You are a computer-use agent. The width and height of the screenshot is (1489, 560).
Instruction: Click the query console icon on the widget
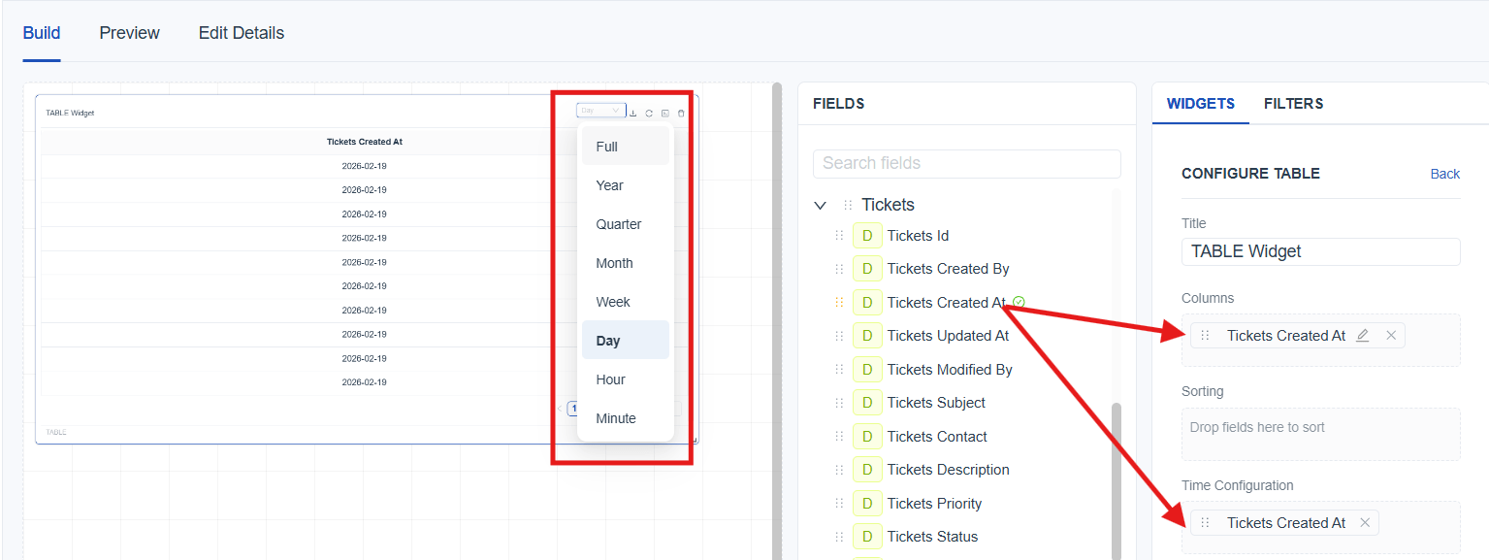pyautogui.click(x=665, y=114)
